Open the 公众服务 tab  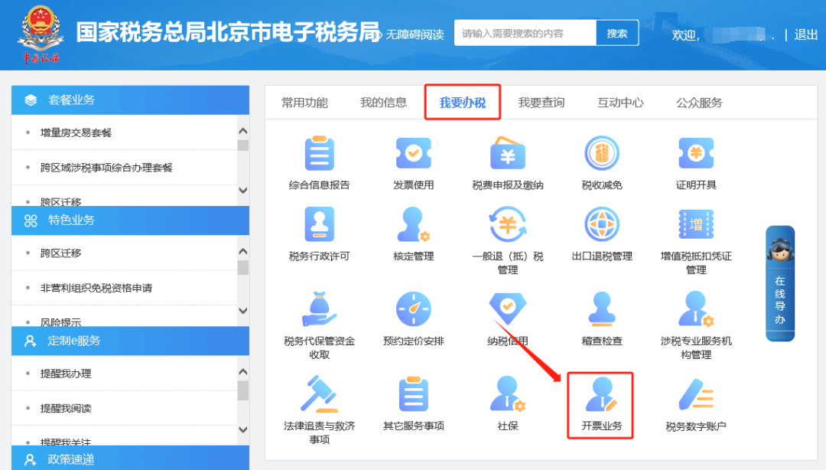(x=700, y=103)
